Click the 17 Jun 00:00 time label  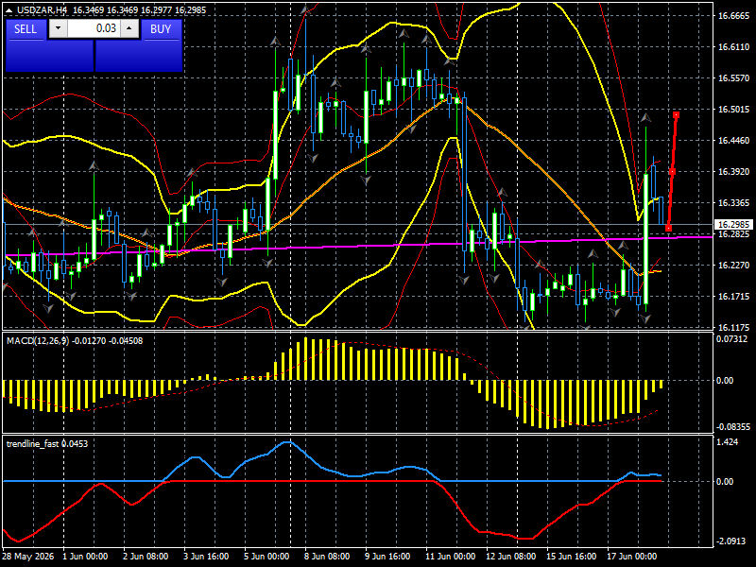click(x=631, y=557)
